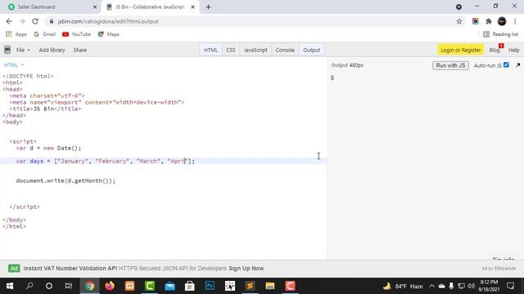Viewport: 524px width, 294px height.
Task: Open the Blog link
Action: click(x=495, y=50)
